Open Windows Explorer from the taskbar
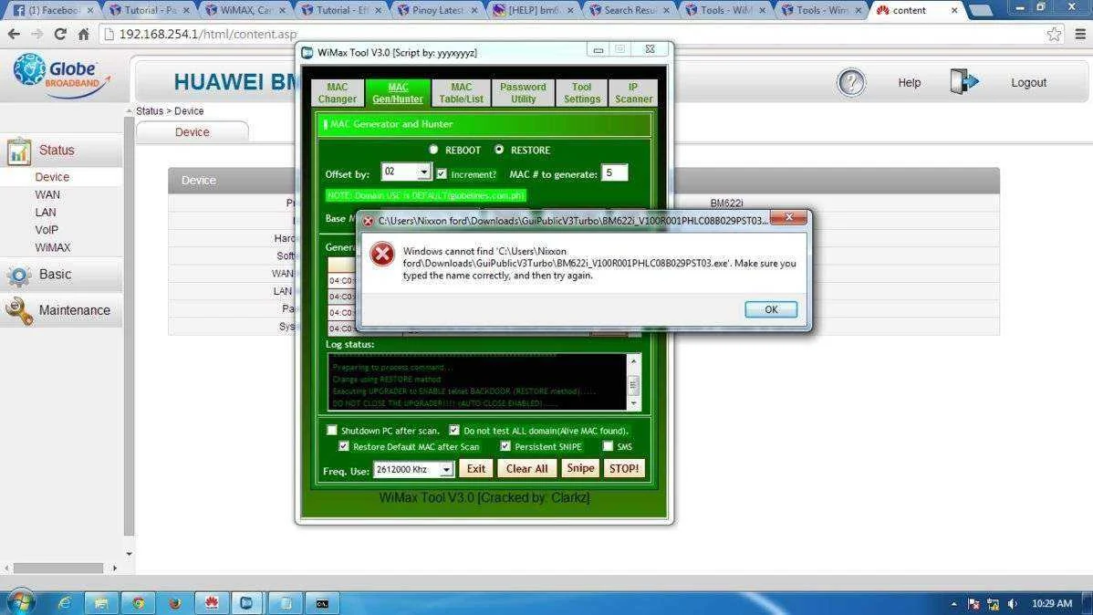 101,602
